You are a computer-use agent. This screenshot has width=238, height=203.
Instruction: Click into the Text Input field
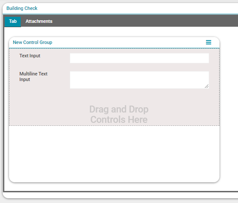[x=139, y=58]
